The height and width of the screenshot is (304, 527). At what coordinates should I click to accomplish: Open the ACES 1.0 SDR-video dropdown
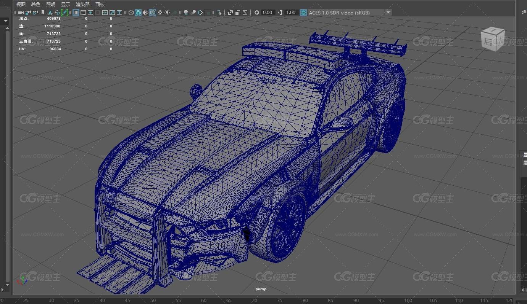pyautogui.click(x=350, y=13)
